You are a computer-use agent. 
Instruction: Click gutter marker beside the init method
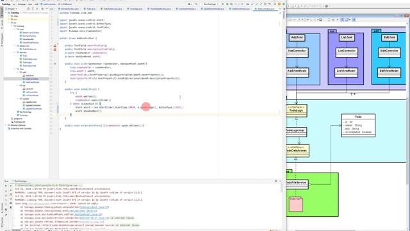(55, 64)
